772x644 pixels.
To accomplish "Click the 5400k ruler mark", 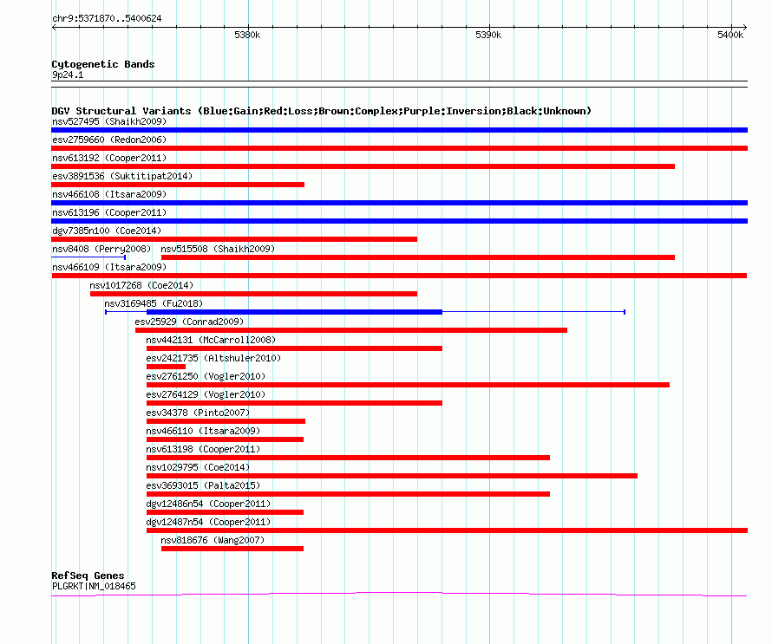I will pos(730,35).
